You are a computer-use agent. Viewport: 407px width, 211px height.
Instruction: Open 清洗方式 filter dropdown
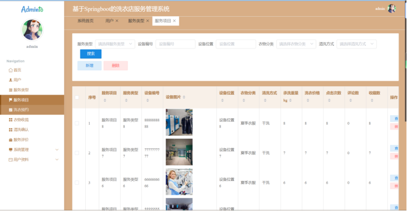click(x=356, y=44)
